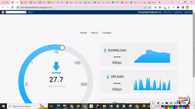Open the Contact page link
This screenshot has height=109, width=195.
pyautogui.click(x=107, y=33)
